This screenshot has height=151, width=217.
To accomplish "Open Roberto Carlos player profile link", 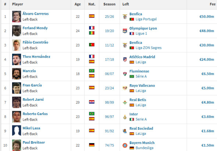I will pos(35,114).
